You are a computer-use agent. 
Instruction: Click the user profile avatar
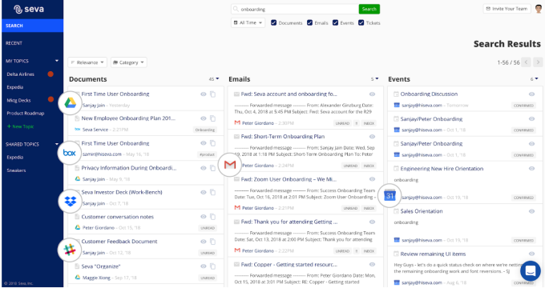pyautogui.click(x=538, y=9)
